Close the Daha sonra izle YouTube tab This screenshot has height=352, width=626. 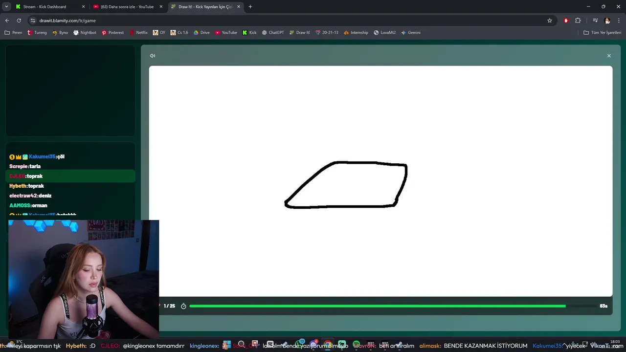[x=161, y=7]
